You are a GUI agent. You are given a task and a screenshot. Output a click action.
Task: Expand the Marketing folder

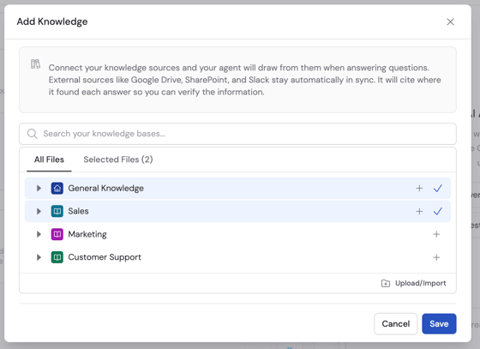(39, 234)
